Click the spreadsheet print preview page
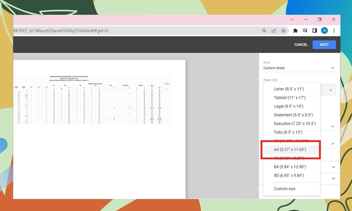This screenshot has width=352, height=211. click(x=99, y=127)
